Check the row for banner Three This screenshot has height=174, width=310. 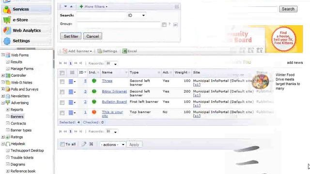[62, 82]
